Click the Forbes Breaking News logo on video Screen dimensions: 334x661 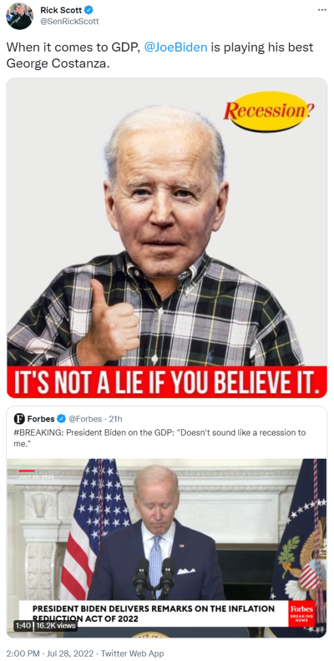(x=301, y=613)
